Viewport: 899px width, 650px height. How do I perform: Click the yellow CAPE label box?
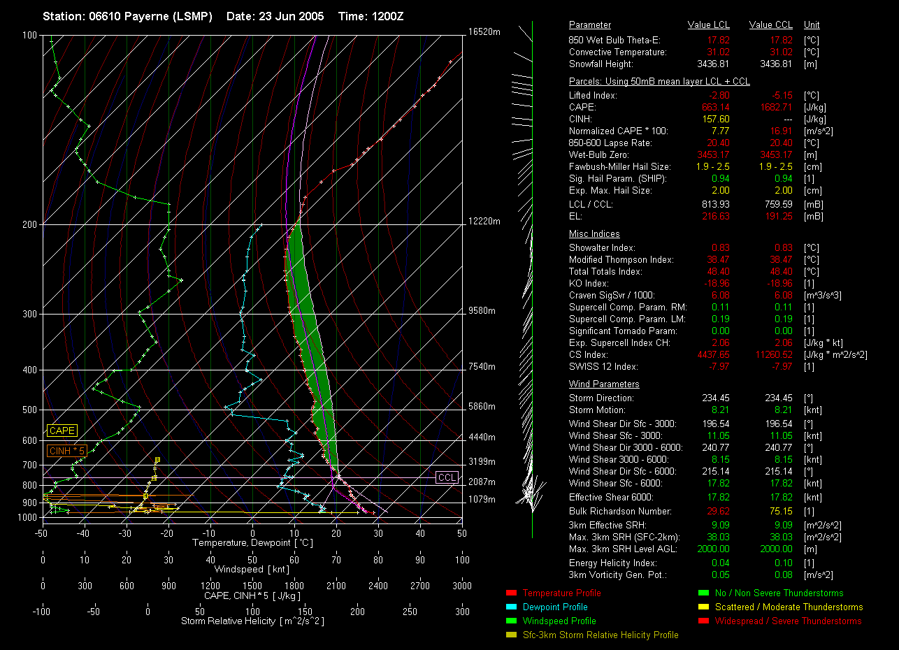pos(62,431)
